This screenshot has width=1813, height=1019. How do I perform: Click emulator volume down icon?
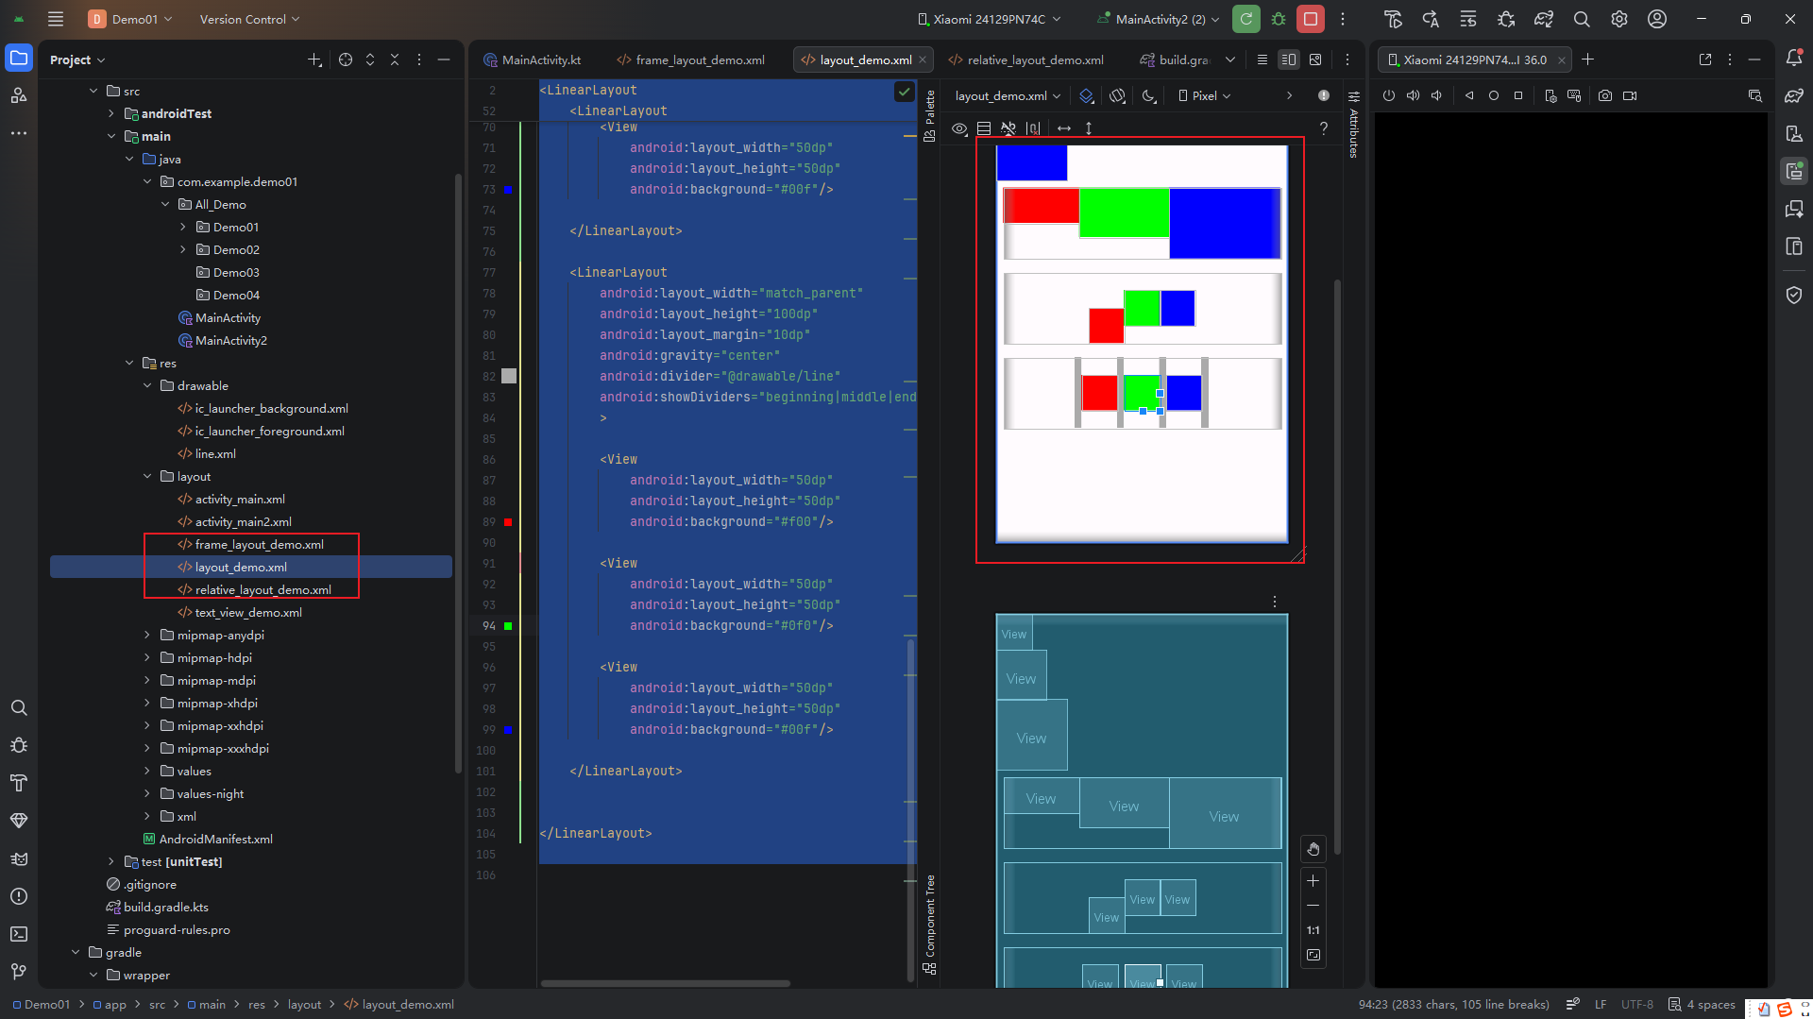(x=1436, y=95)
